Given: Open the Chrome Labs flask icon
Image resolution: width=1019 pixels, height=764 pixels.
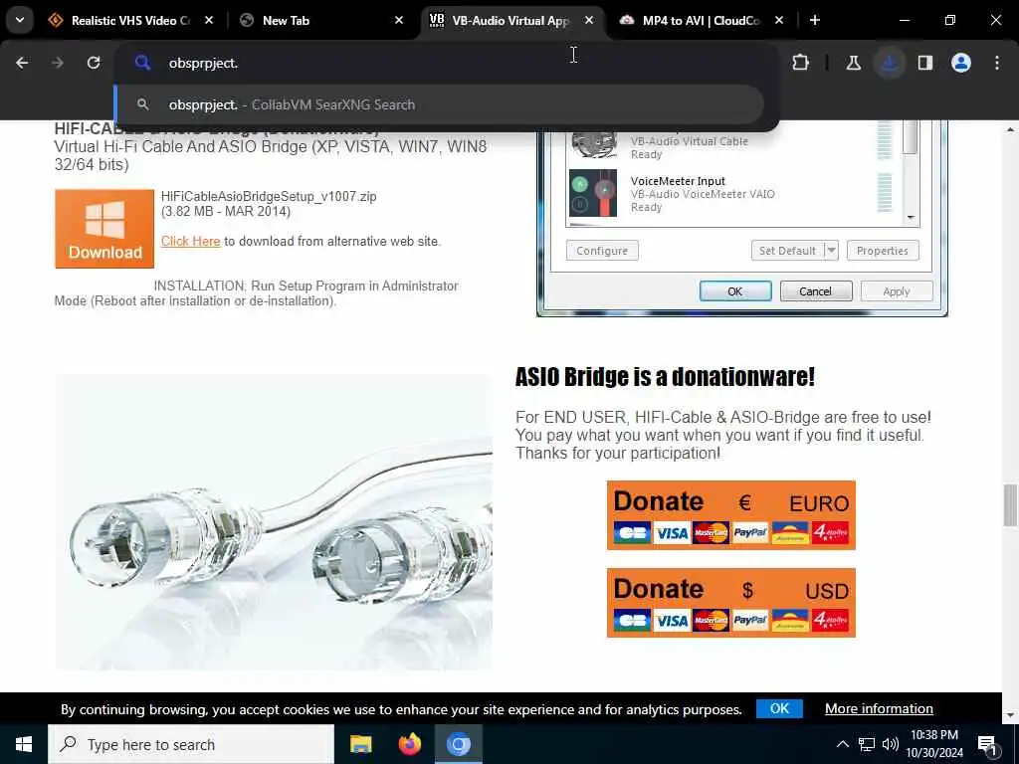Looking at the screenshot, I should (853, 63).
